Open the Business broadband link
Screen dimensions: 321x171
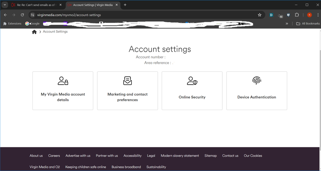(126, 167)
